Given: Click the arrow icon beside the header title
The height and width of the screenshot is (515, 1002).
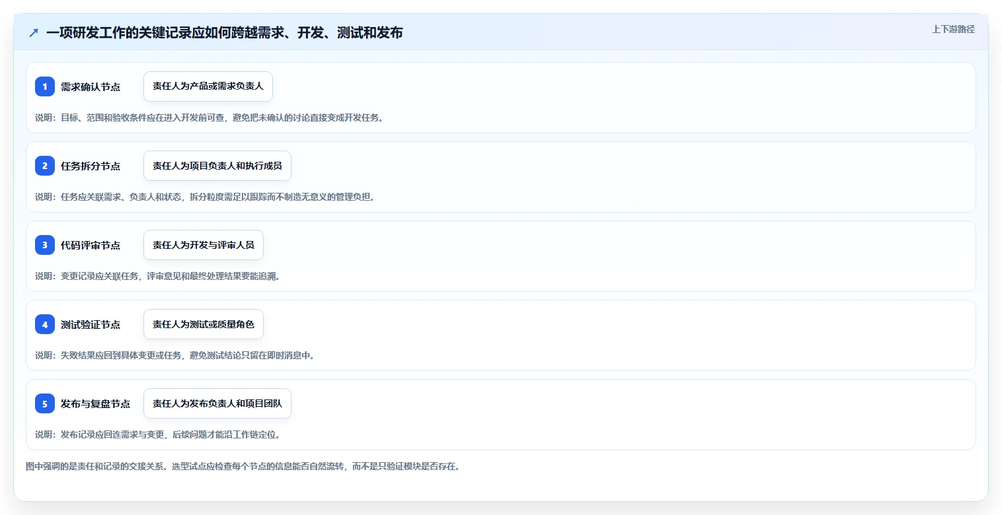Looking at the screenshot, I should point(34,32).
